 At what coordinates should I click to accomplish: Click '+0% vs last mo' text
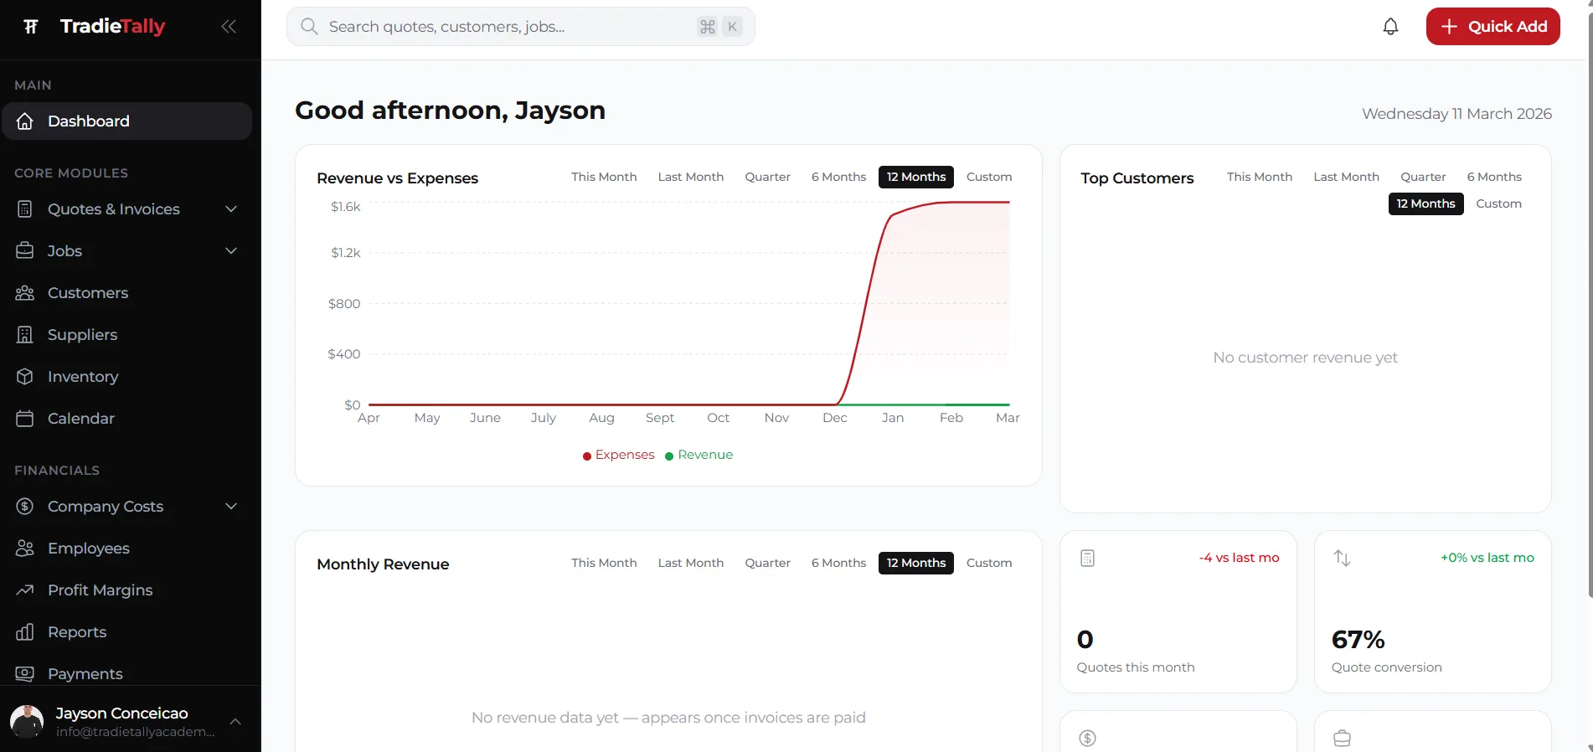1487,558
